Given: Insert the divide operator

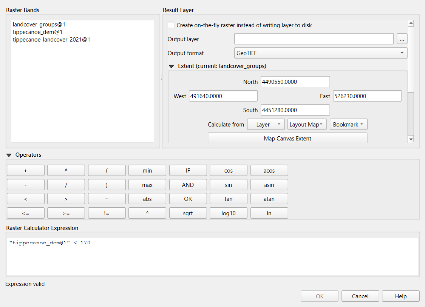Looking at the screenshot, I should tap(66, 185).
